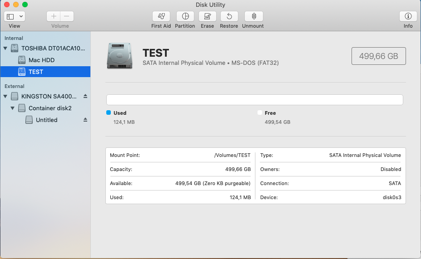Click the Restore toolbar icon

pyautogui.click(x=229, y=16)
